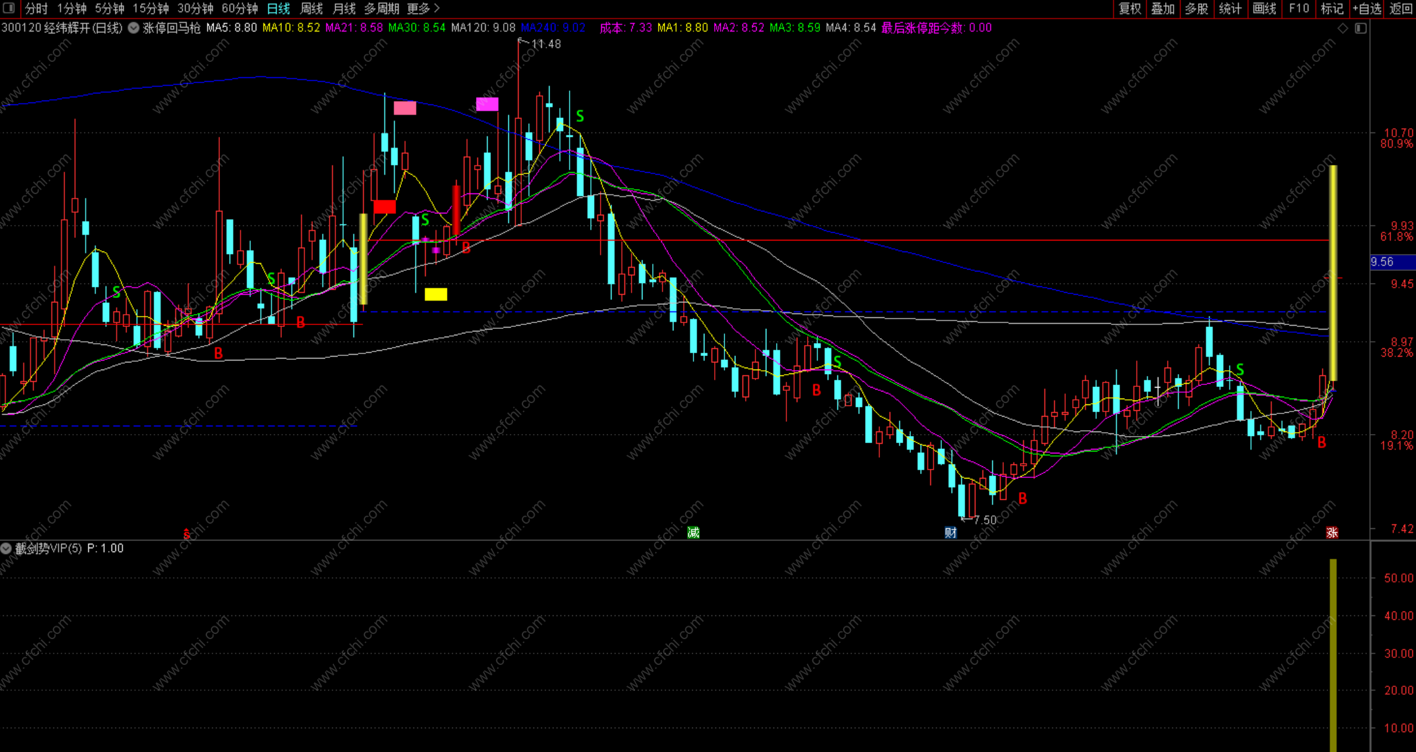This screenshot has height=752, width=1416.
Task: Click the blue 财 marker on time axis
Action: (950, 533)
